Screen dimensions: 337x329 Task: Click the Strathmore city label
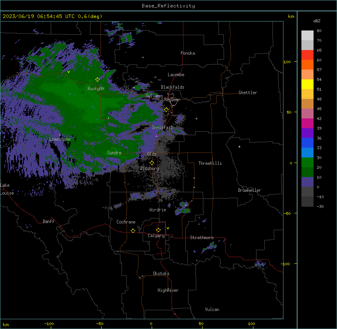(x=202, y=238)
